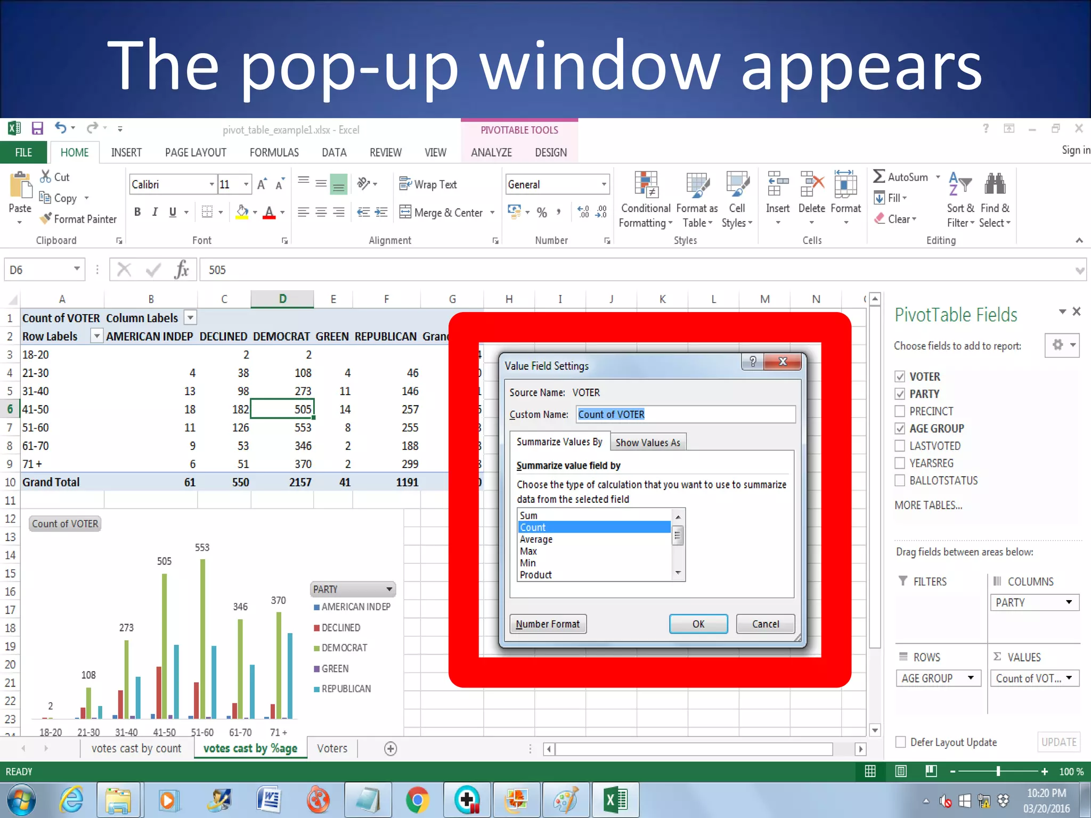Click Decrease Font Size icon
The height and width of the screenshot is (818, 1091).
point(280,184)
